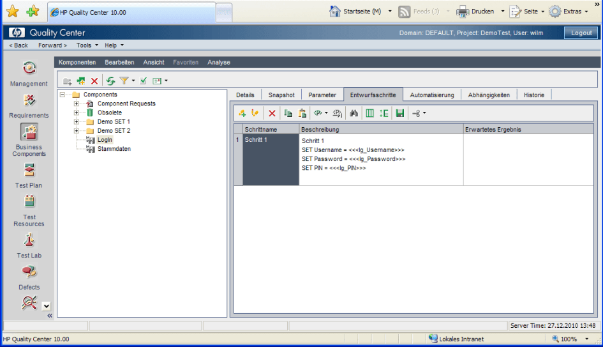Click the red delete step icon
The width and height of the screenshot is (603, 347).
[272, 113]
